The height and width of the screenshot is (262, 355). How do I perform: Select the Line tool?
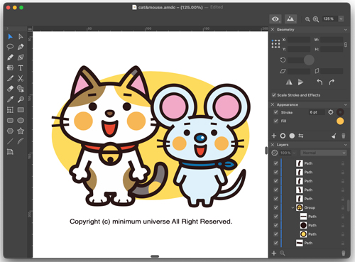click(x=10, y=141)
